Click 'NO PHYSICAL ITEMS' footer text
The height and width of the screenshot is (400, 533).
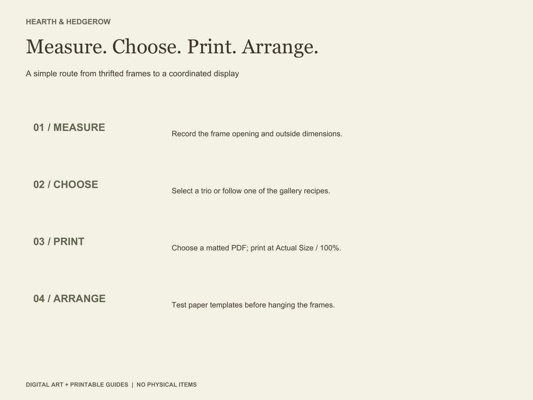pyautogui.click(x=167, y=385)
